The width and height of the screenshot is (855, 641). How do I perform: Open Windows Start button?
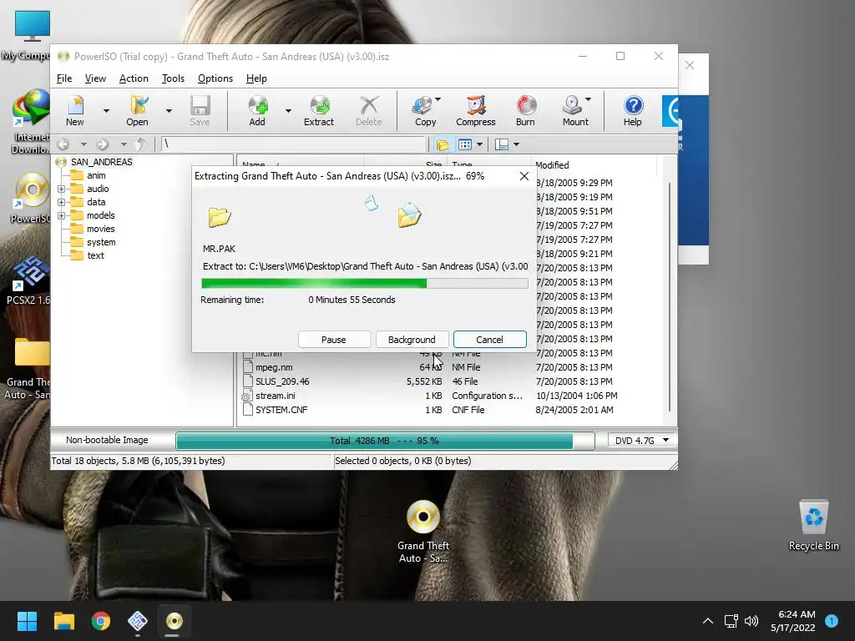coord(28,621)
